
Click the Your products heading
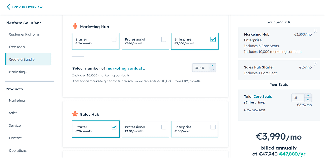click(279, 22)
